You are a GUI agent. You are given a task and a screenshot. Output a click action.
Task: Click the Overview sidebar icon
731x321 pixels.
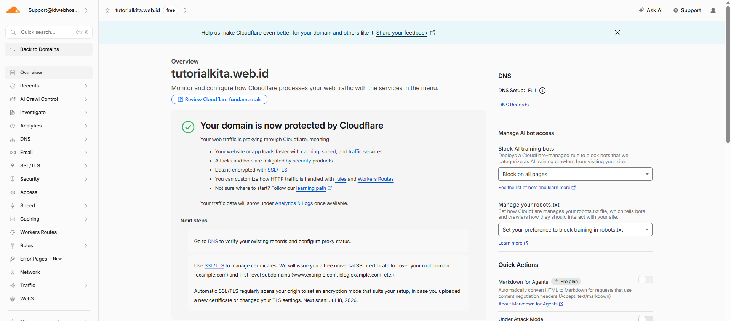(x=13, y=73)
